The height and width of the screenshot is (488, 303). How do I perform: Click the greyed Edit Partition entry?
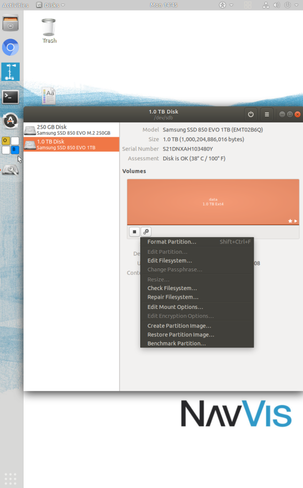tap(197, 252)
